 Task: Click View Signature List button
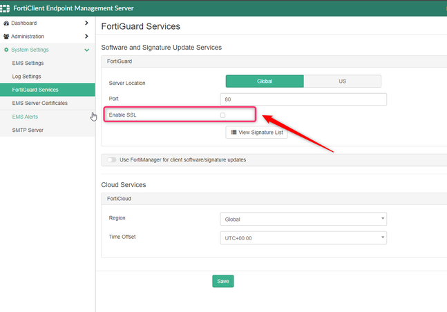point(256,133)
